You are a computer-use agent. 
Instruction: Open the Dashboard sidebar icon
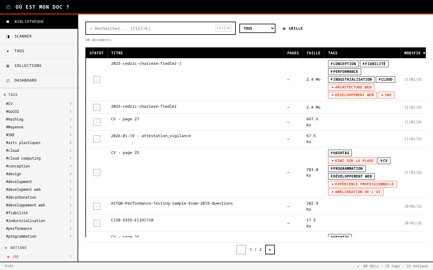[8, 80]
